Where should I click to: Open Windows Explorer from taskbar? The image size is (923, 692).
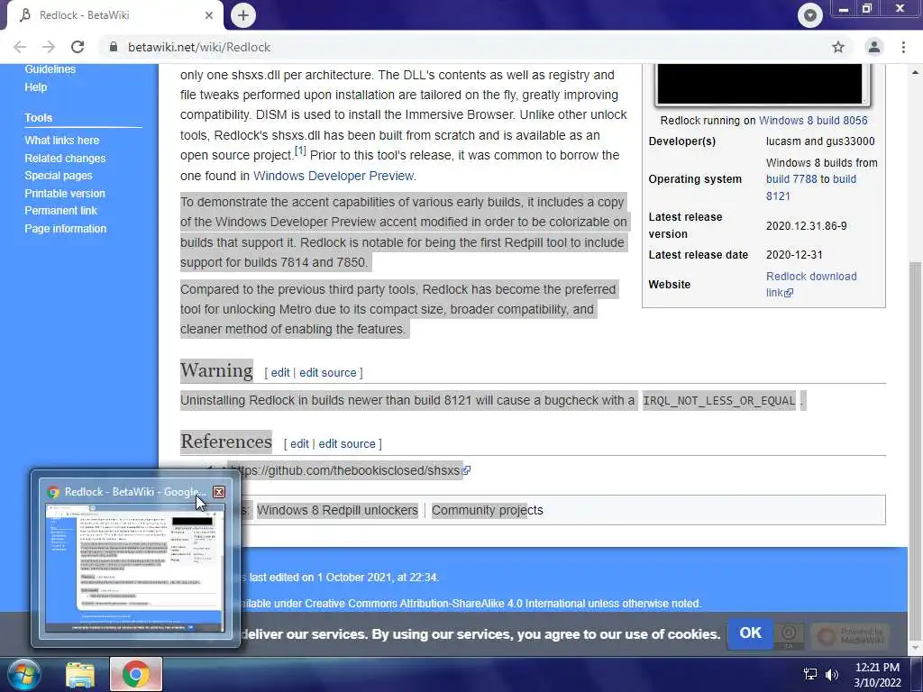80,675
